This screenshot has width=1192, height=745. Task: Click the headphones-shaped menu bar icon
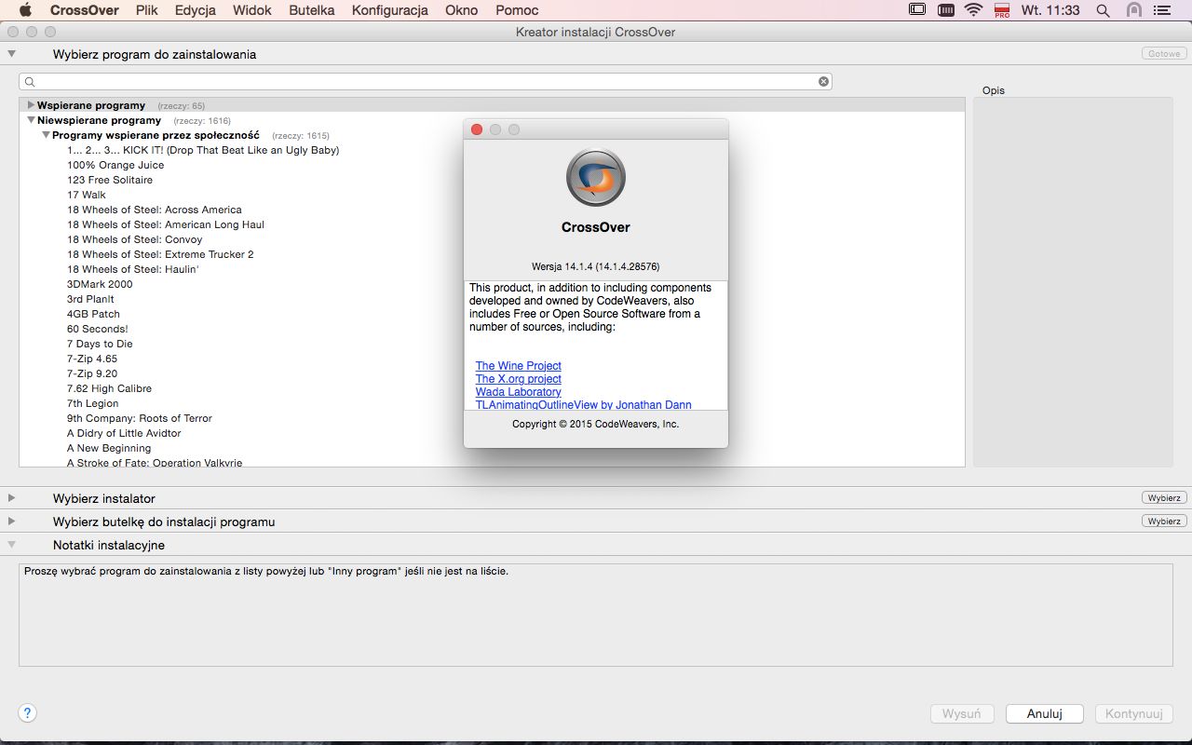1133,10
